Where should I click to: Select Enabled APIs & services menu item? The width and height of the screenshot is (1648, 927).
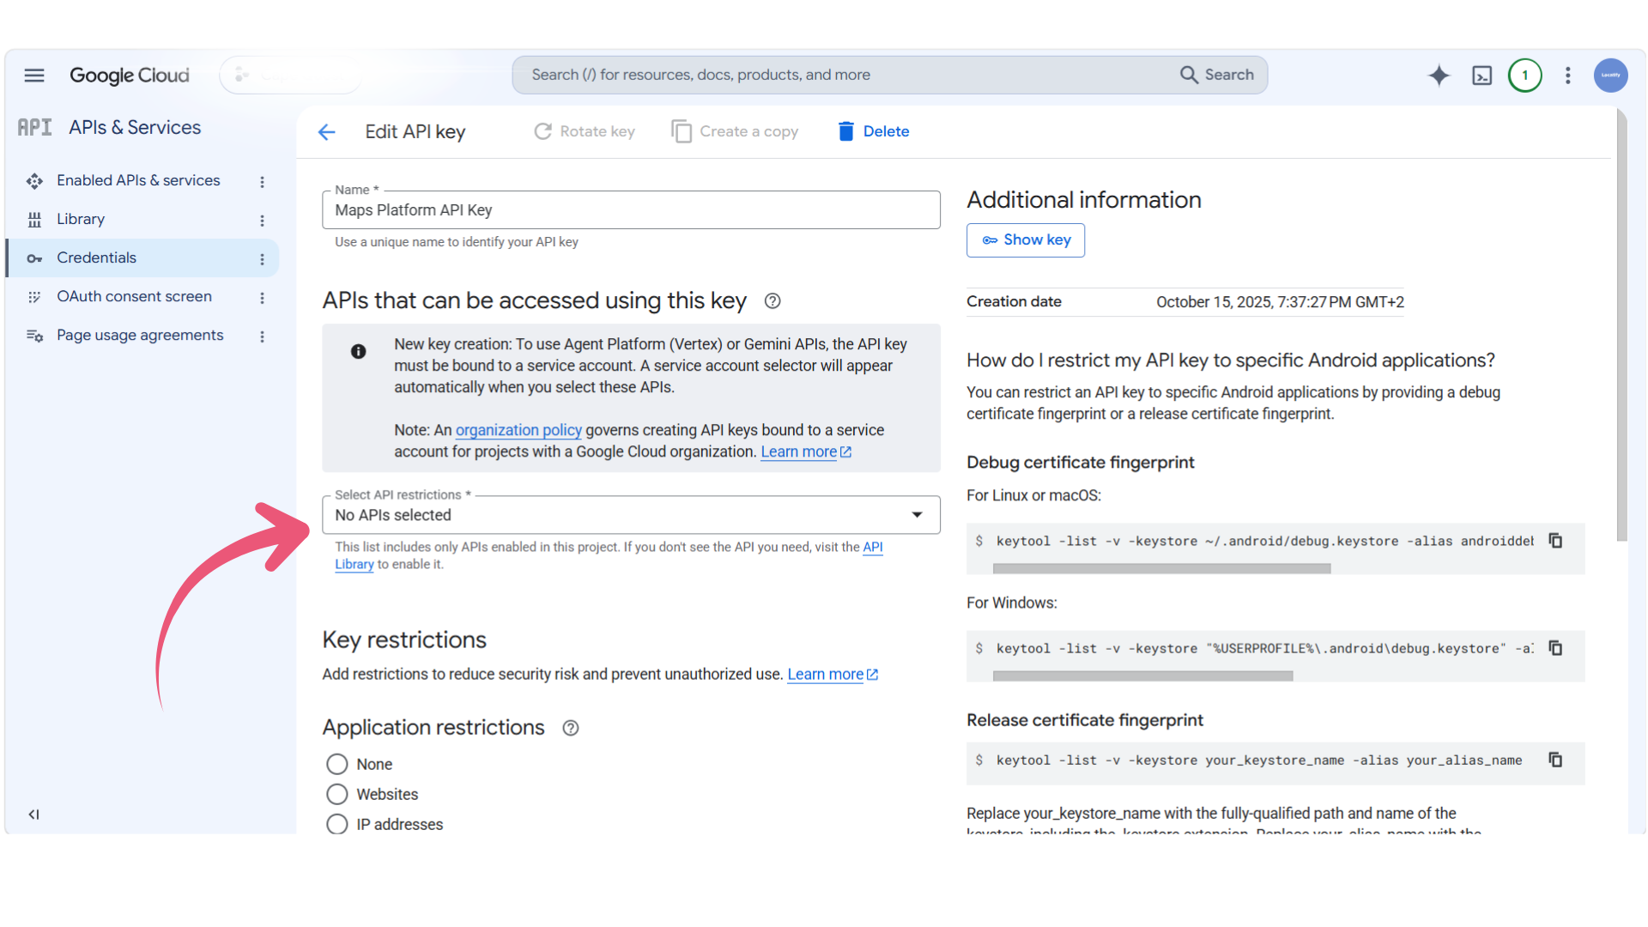(x=138, y=181)
